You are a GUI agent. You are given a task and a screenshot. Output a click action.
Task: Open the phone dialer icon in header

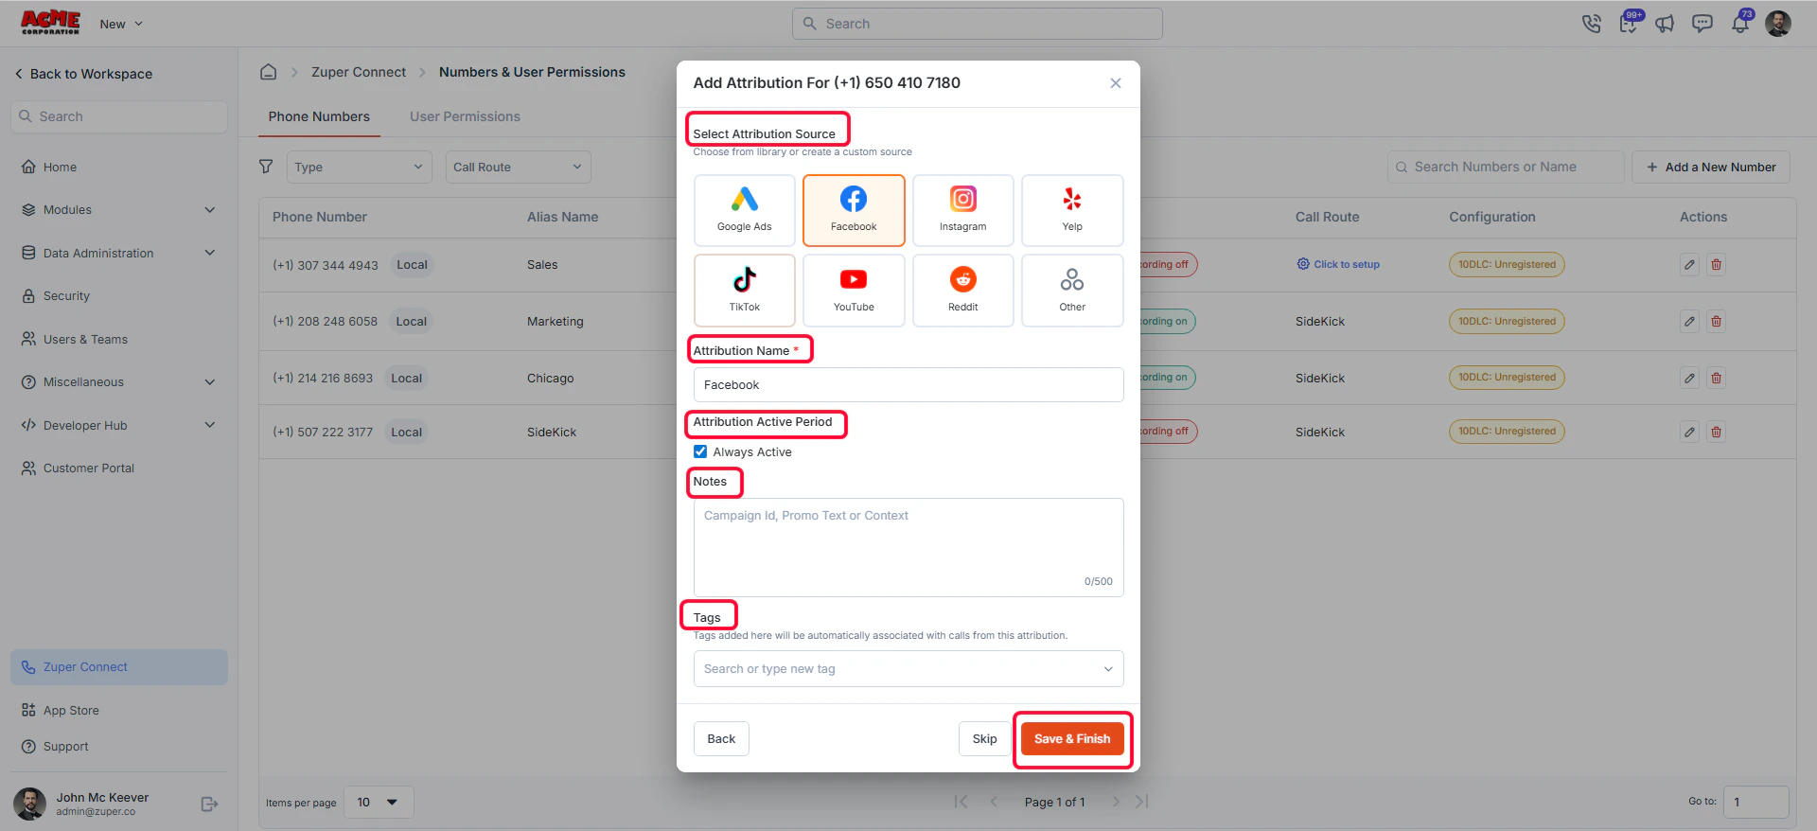1592,24
